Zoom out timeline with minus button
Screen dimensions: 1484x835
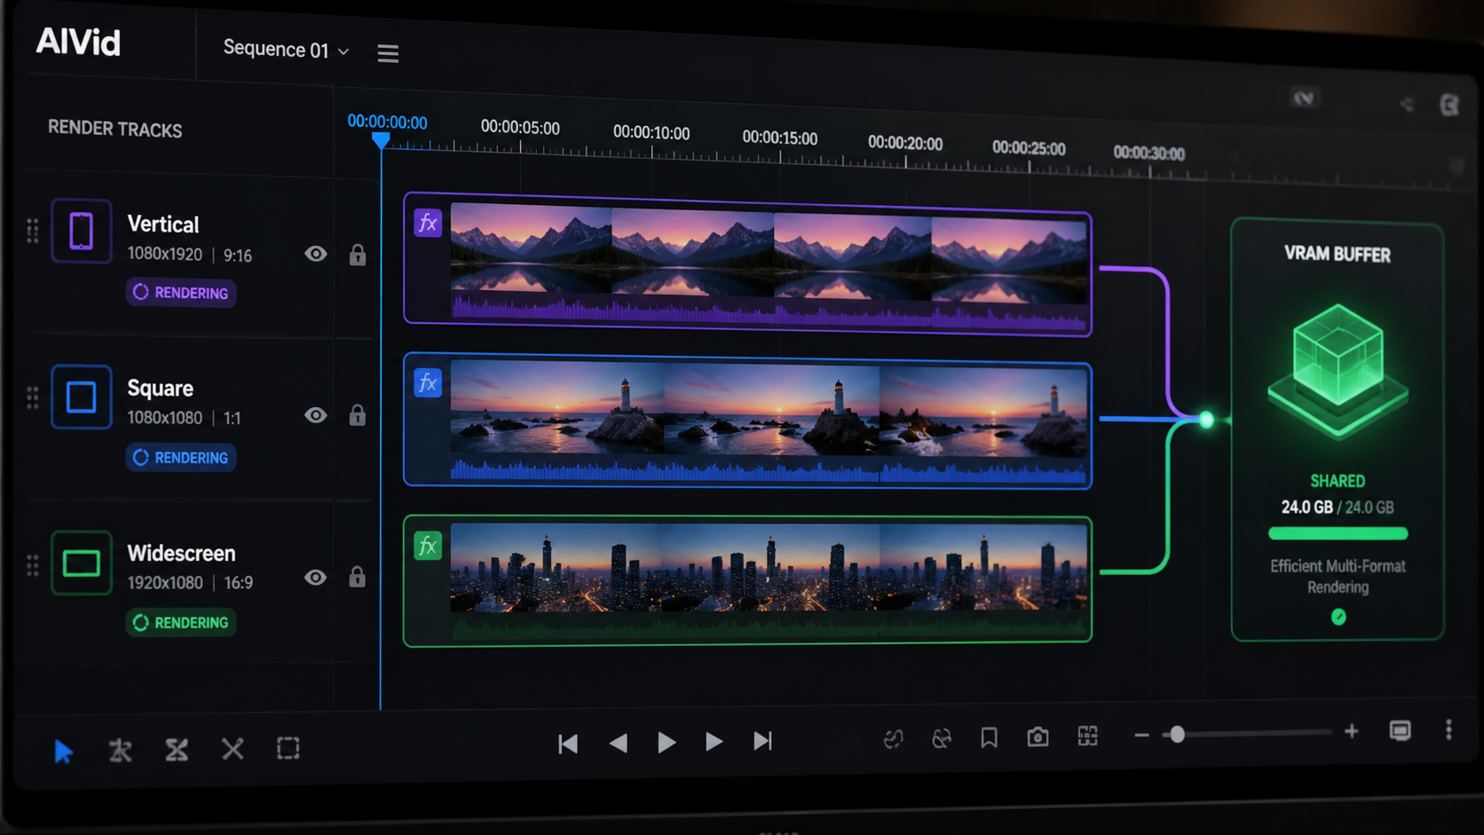pos(1141,735)
